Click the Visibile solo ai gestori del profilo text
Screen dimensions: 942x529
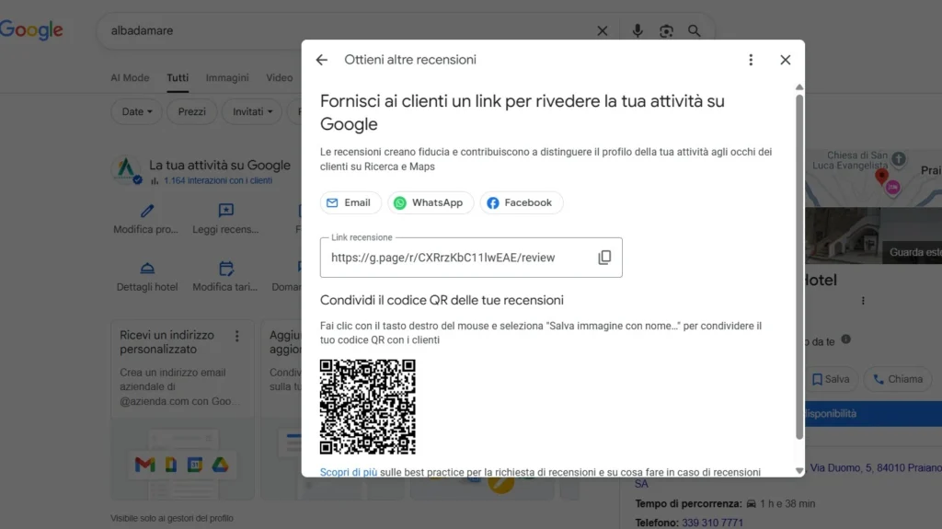tap(172, 518)
